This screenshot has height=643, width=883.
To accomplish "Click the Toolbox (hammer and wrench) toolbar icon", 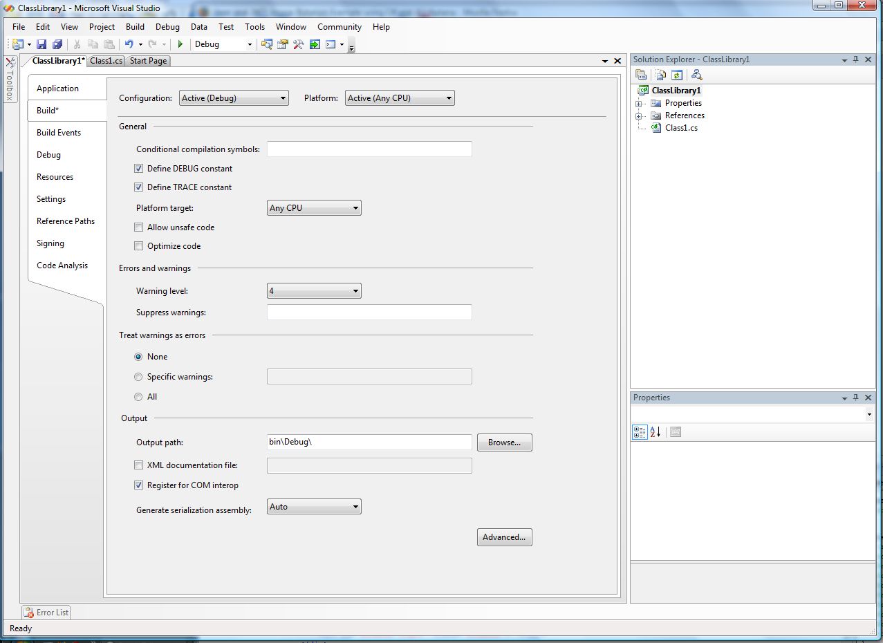I will coord(299,44).
